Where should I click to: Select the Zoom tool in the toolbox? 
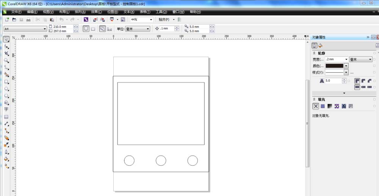(6, 61)
